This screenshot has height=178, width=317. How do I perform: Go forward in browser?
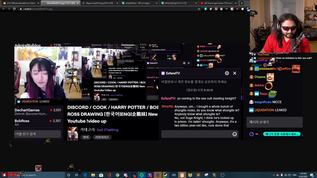(9, 9)
